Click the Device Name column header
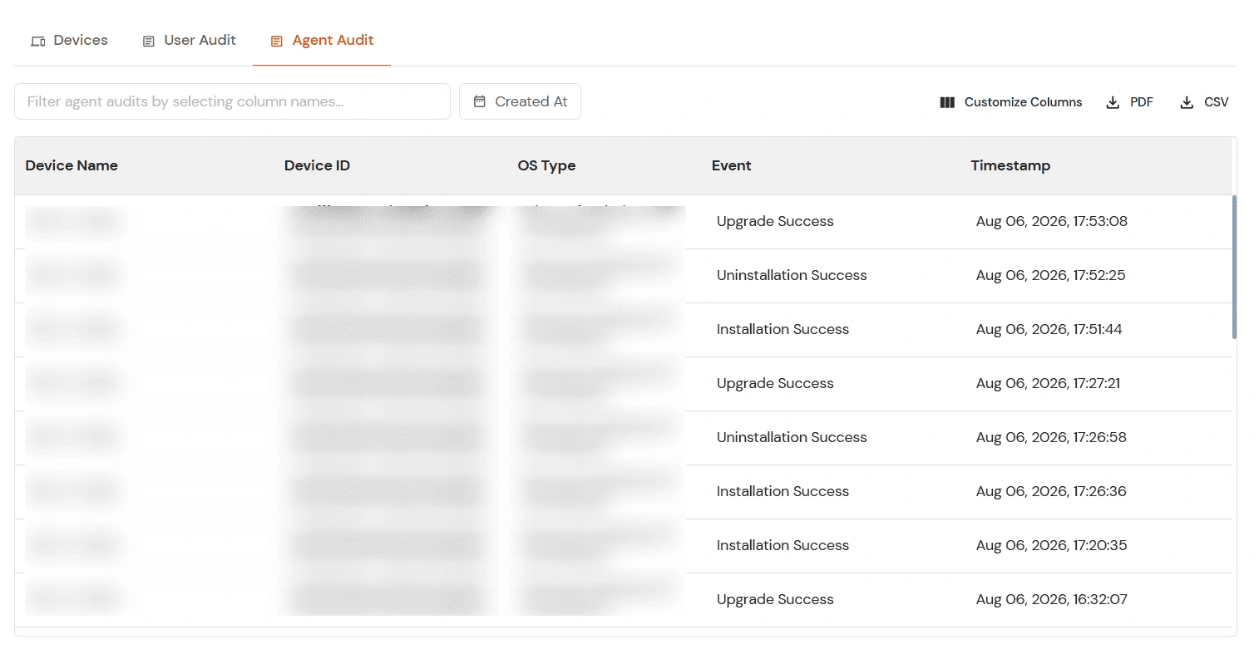Screen dimensions: 1259x654 click(72, 165)
